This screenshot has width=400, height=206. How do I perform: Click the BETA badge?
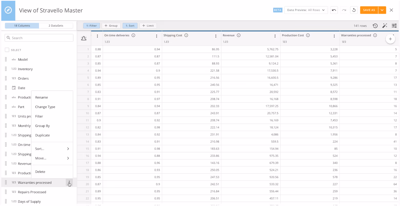(x=278, y=10)
